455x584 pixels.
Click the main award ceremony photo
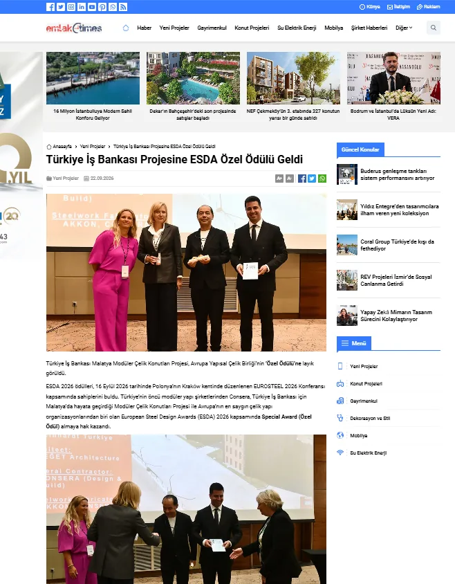click(x=186, y=272)
